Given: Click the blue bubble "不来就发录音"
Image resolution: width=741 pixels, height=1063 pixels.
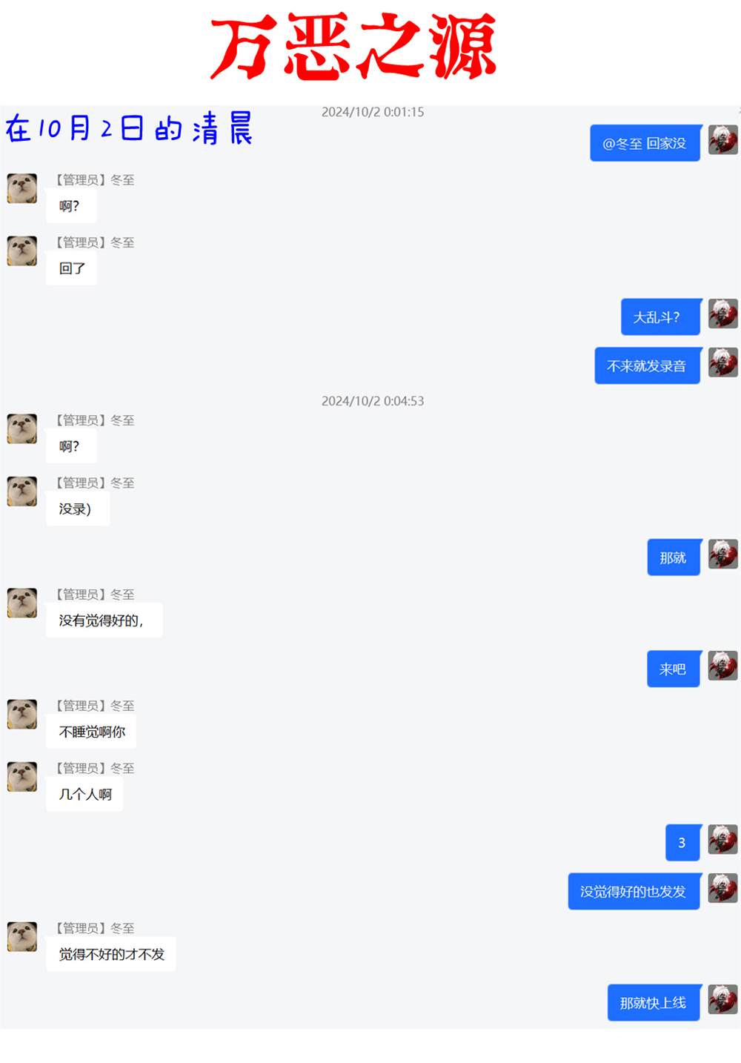Looking at the screenshot, I should [648, 366].
